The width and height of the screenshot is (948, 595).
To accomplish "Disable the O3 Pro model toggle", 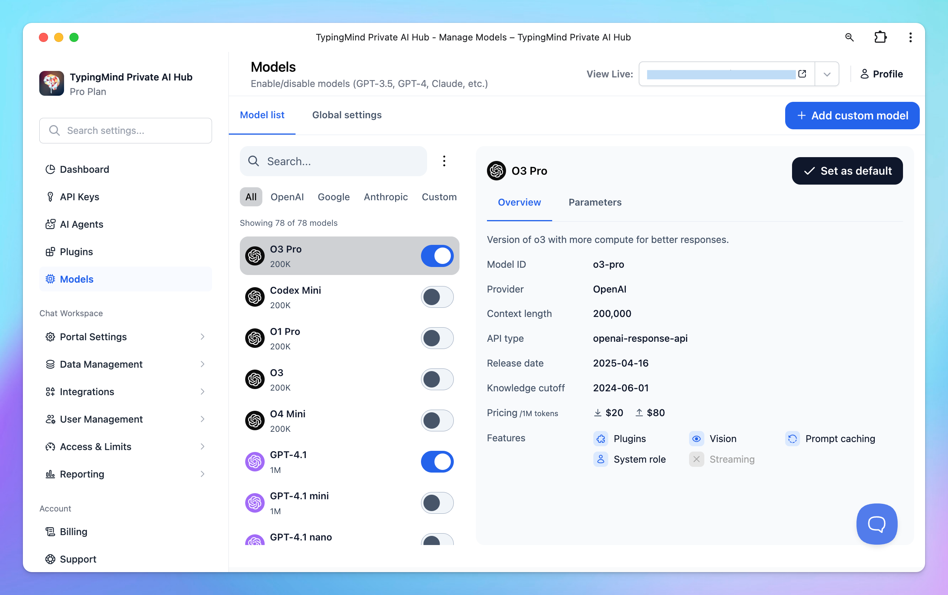I will (x=437, y=256).
